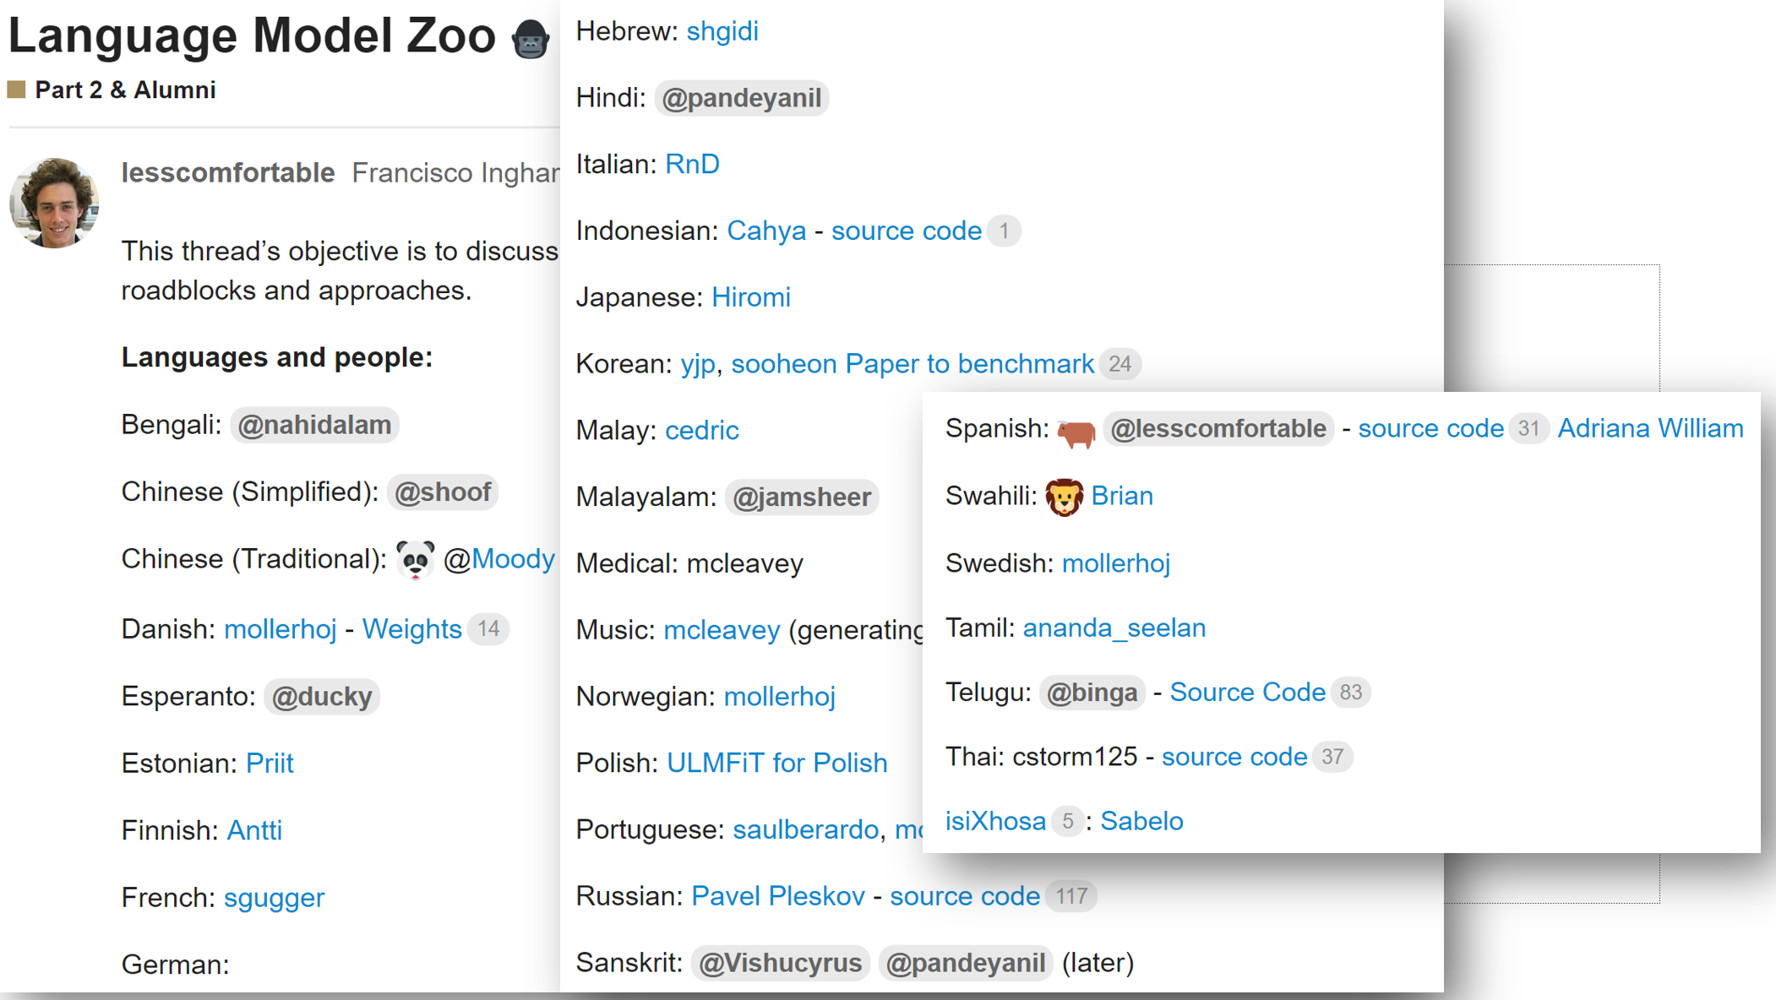The height and width of the screenshot is (1000, 1776).
Task: Open the ULMFiT for Polish link
Action: (776, 763)
